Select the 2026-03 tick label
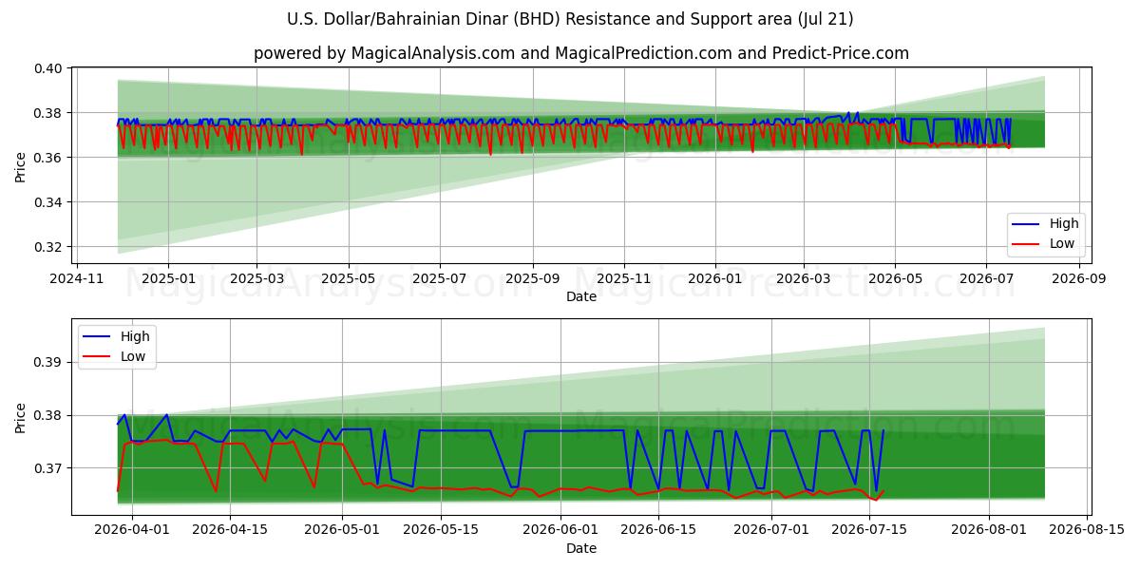 803,279
